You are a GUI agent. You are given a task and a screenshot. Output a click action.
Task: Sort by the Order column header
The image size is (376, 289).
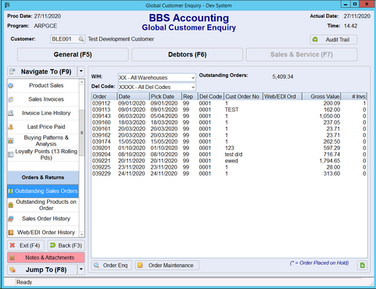pyautogui.click(x=104, y=97)
